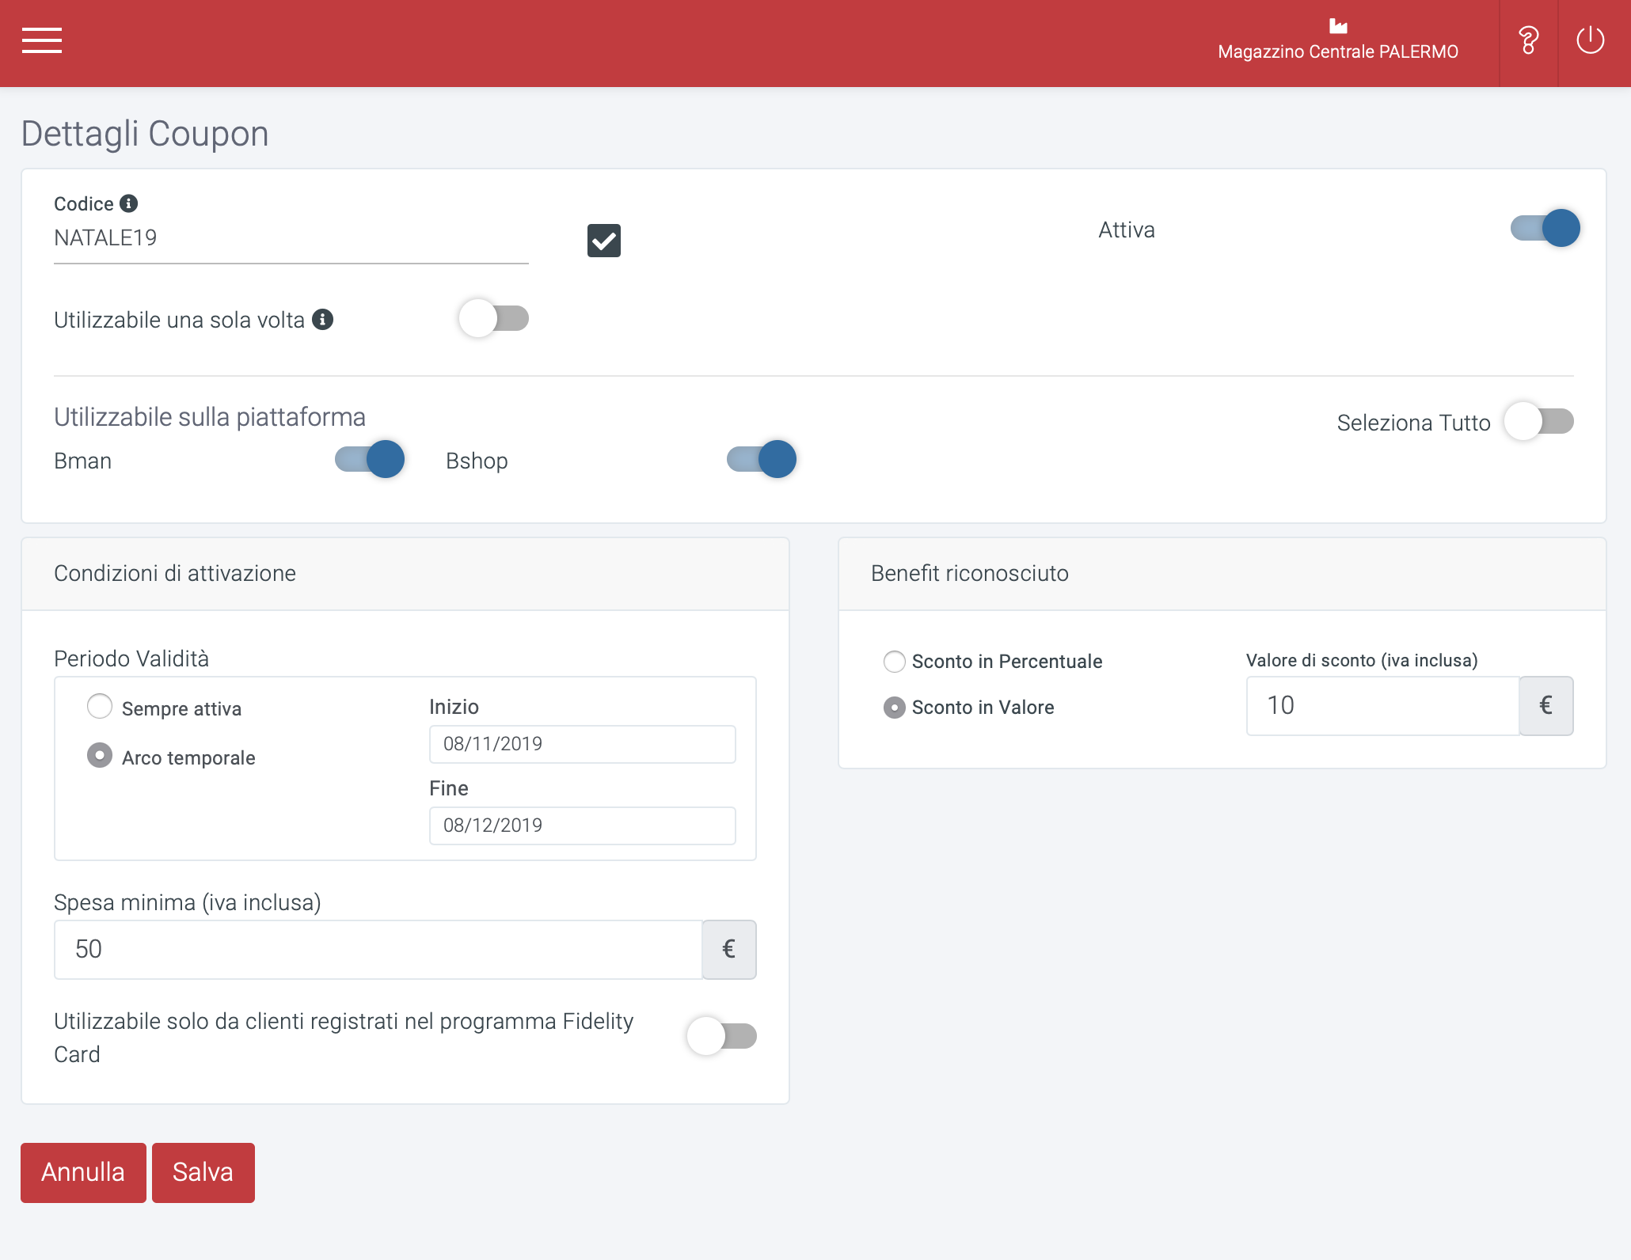Toggle off the Bshop platform switch

coord(762,459)
